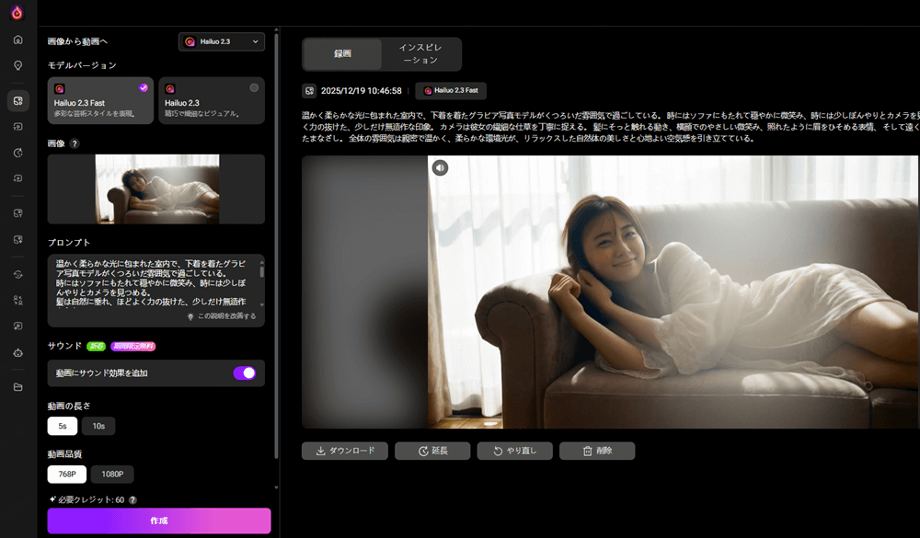Click the robot agent icon in sidebar

point(17,352)
